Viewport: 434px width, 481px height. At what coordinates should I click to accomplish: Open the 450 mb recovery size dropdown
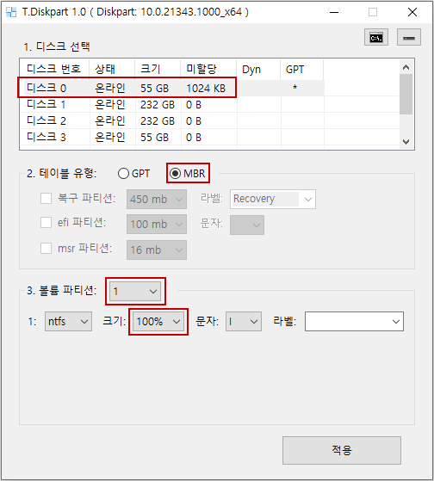pyautogui.click(x=157, y=199)
